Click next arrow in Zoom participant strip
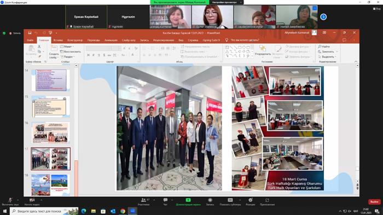The width and height of the screenshot is (383, 215). click(x=323, y=17)
